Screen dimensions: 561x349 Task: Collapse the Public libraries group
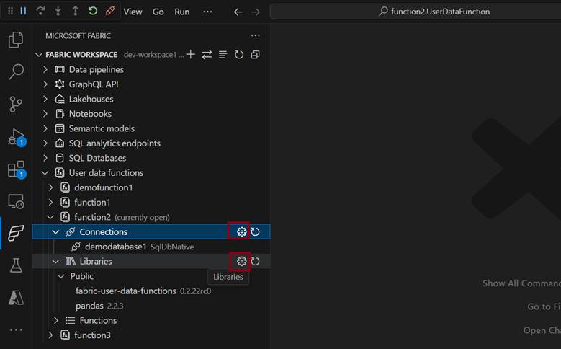(61, 276)
